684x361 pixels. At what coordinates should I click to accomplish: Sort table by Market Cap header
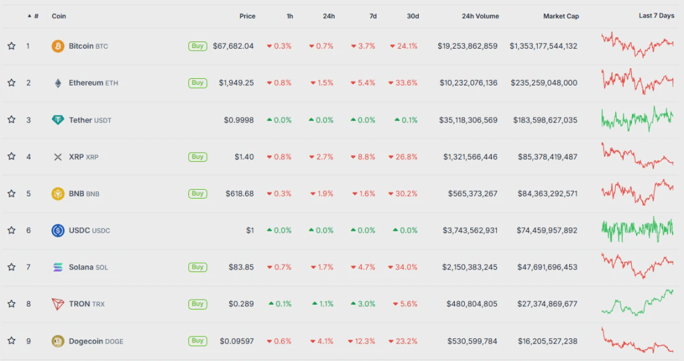[560, 16]
